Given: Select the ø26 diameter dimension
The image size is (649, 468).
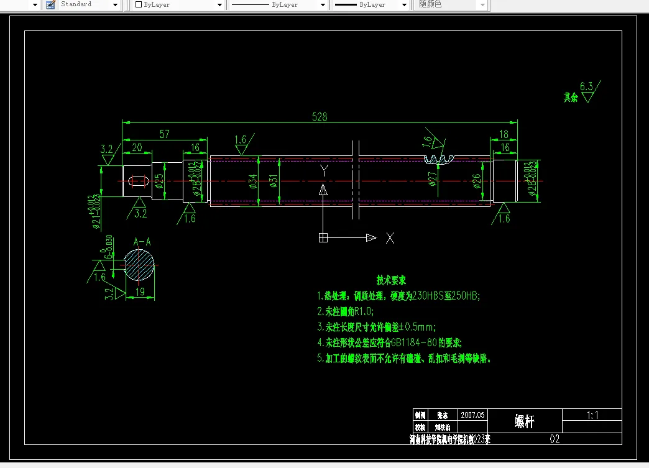Looking at the screenshot, I should click(x=477, y=181).
